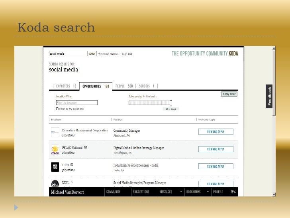Image resolution: width=290 pixels, height=218 pixels.
Task: Open DELL employer link
Action: [x=65, y=182]
